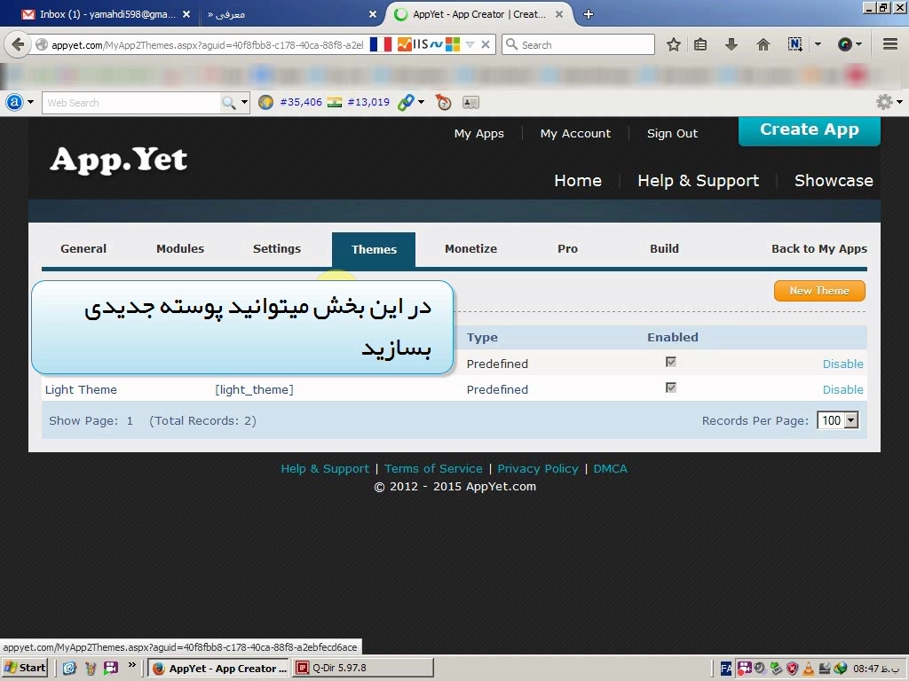Click the App.Yet logo
This screenshot has height=681, width=909.
(119, 160)
